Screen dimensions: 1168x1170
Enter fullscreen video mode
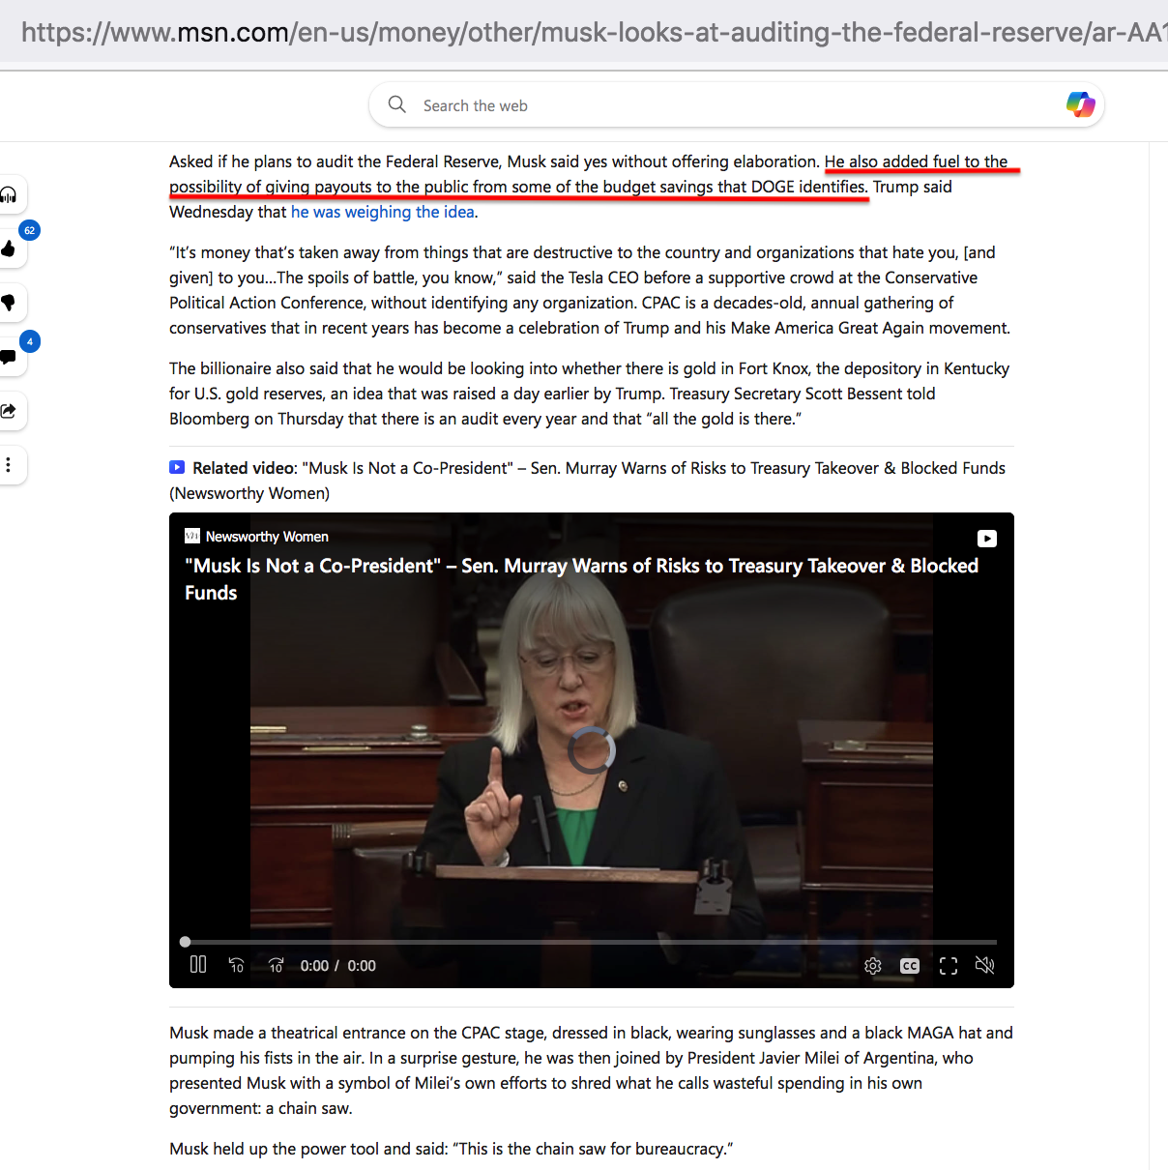(949, 966)
